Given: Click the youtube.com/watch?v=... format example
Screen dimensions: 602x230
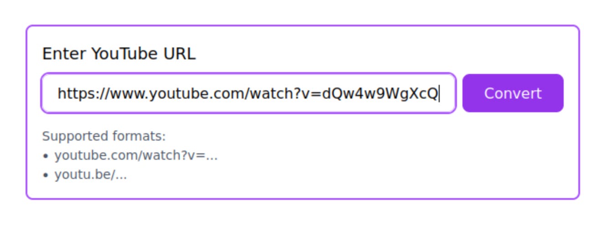Looking at the screenshot, I should pos(136,156).
